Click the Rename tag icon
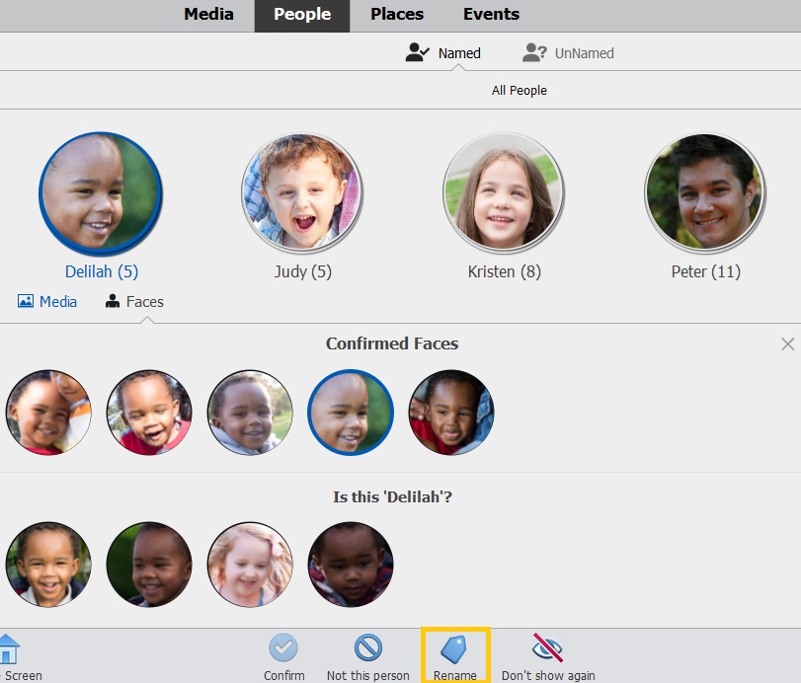This screenshot has width=801, height=683. 454,648
